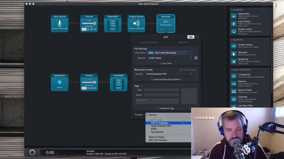The image size is (284, 159).
Task: Choose the PR40 preset
Action: 168,129
